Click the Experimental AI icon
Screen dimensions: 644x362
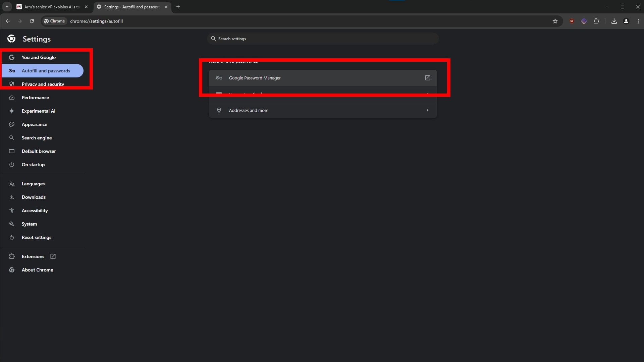(x=11, y=111)
